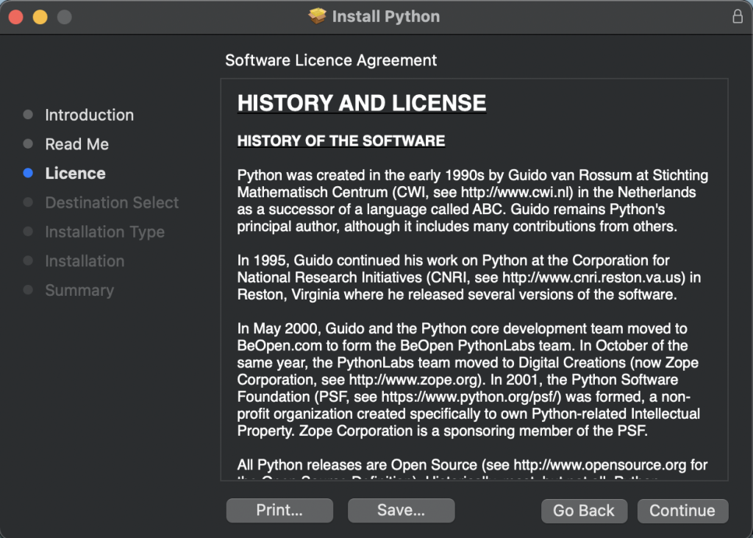
Task: Click the lock icon in the title bar
Action: [737, 15]
